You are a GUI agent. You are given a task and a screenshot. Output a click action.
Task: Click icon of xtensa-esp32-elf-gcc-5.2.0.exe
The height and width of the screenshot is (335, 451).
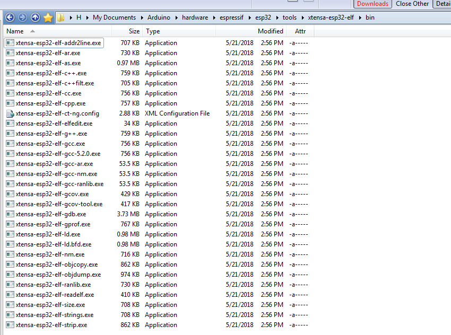point(10,154)
